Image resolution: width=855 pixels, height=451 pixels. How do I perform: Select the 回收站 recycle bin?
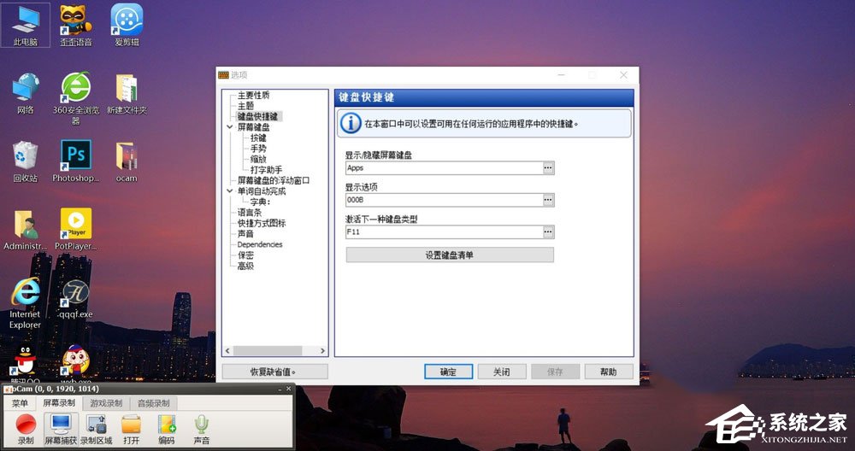tap(25, 161)
